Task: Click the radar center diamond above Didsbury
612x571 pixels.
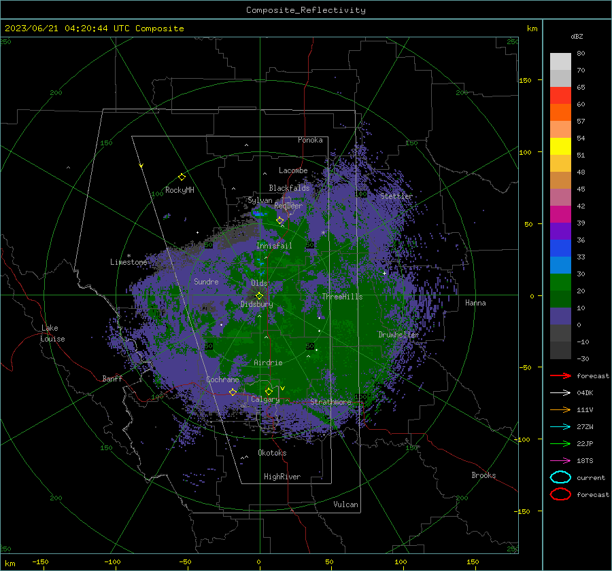Action: point(259,295)
